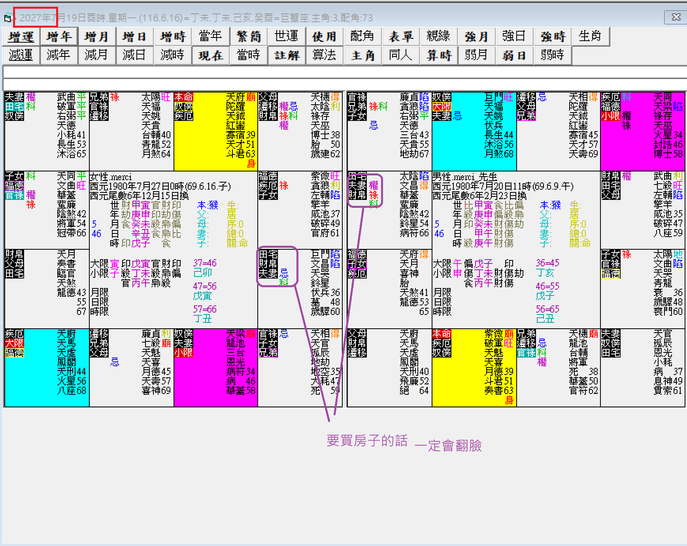Viewport: 687px width, 546px height.
Task: Go back one hour with 減時
Action: pos(172,55)
